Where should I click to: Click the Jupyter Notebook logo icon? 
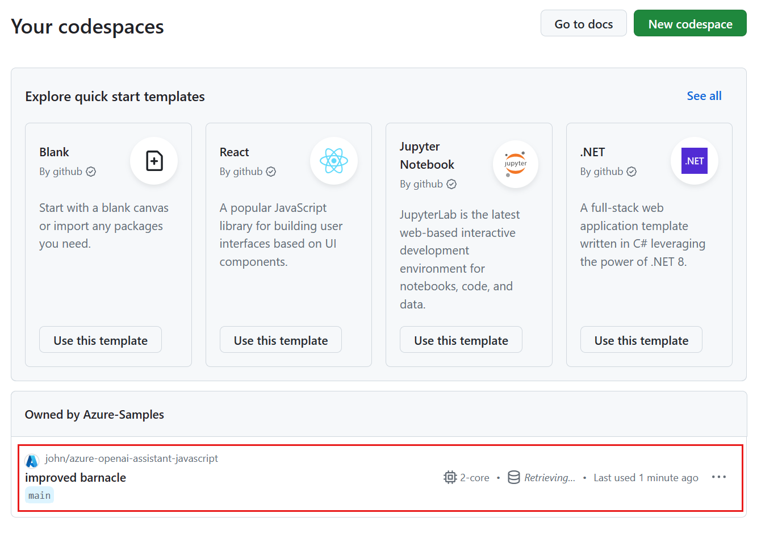click(515, 164)
